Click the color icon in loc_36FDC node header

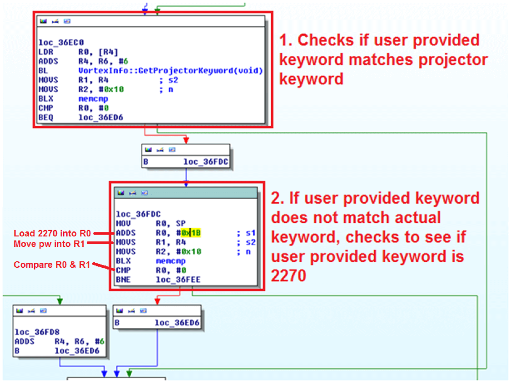[x=121, y=193]
